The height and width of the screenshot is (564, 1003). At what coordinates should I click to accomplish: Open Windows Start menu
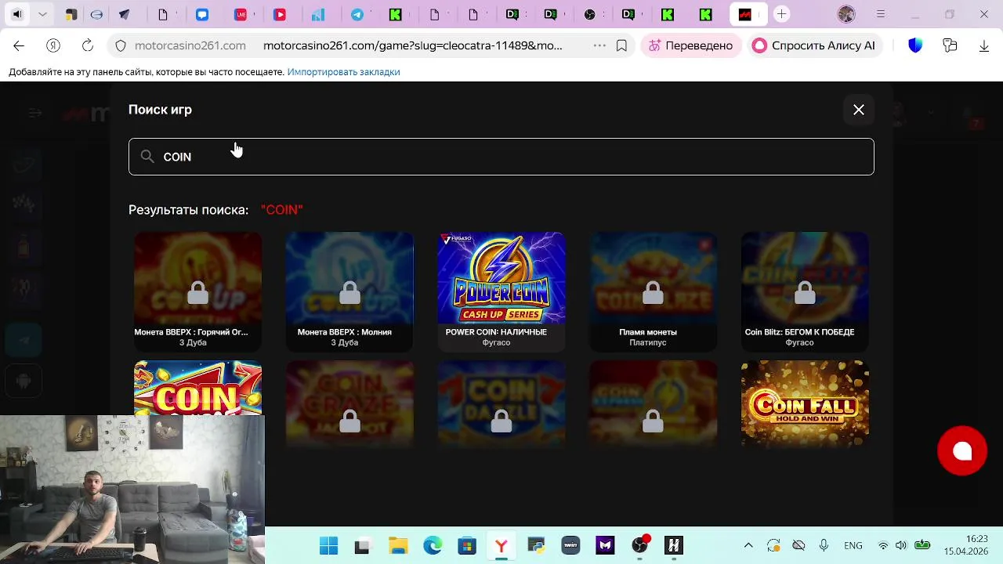(328, 545)
